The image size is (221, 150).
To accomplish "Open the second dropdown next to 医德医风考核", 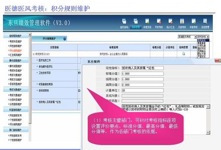I will click(x=203, y=37).
